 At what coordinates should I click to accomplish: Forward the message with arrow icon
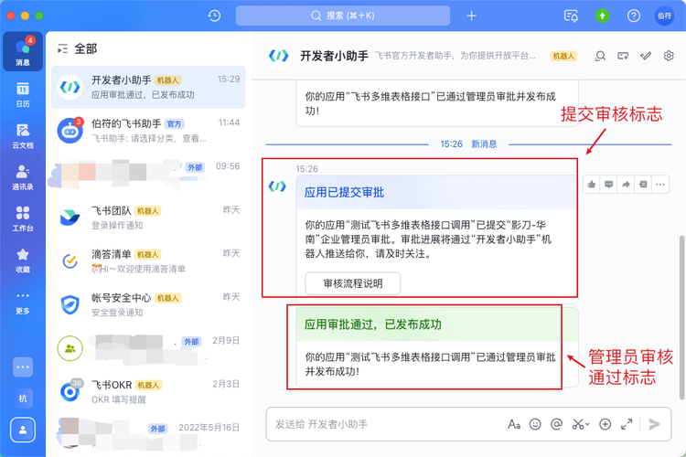[x=626, y=185]
